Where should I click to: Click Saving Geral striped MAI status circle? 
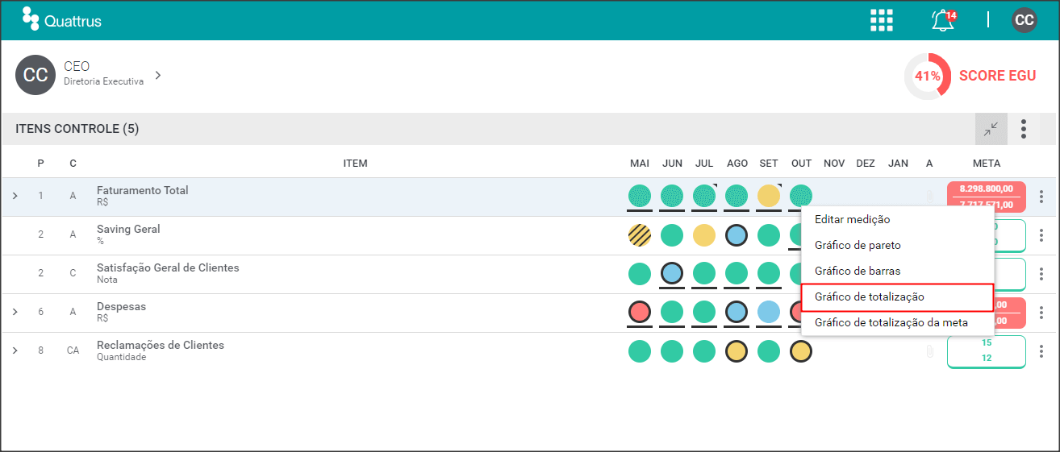coord(640,235)
